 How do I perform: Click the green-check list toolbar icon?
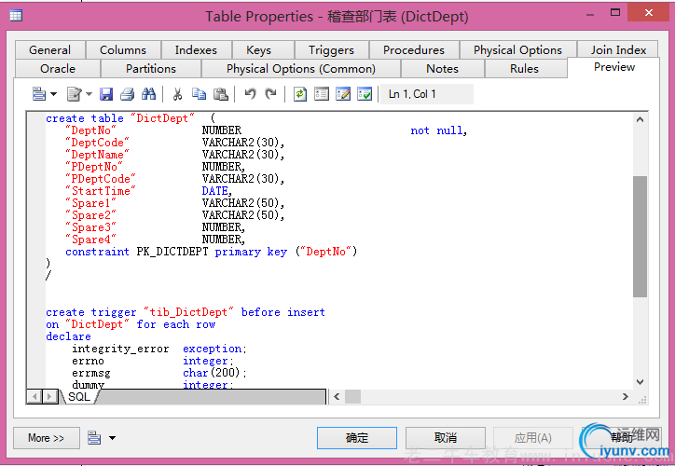[x=365, y=94]
